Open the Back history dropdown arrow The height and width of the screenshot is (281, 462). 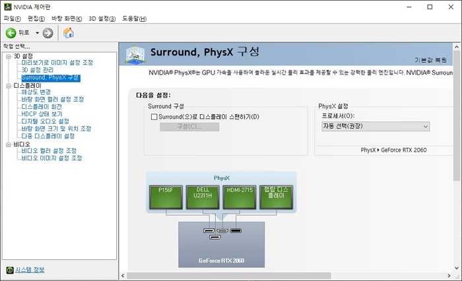click(38, 33)
